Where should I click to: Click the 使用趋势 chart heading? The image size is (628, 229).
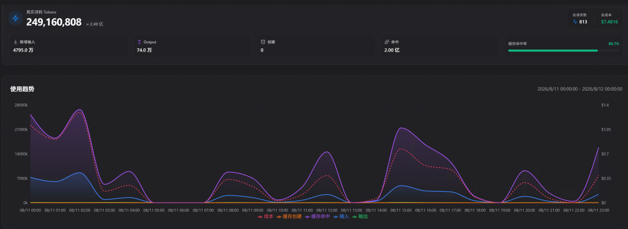22,89
